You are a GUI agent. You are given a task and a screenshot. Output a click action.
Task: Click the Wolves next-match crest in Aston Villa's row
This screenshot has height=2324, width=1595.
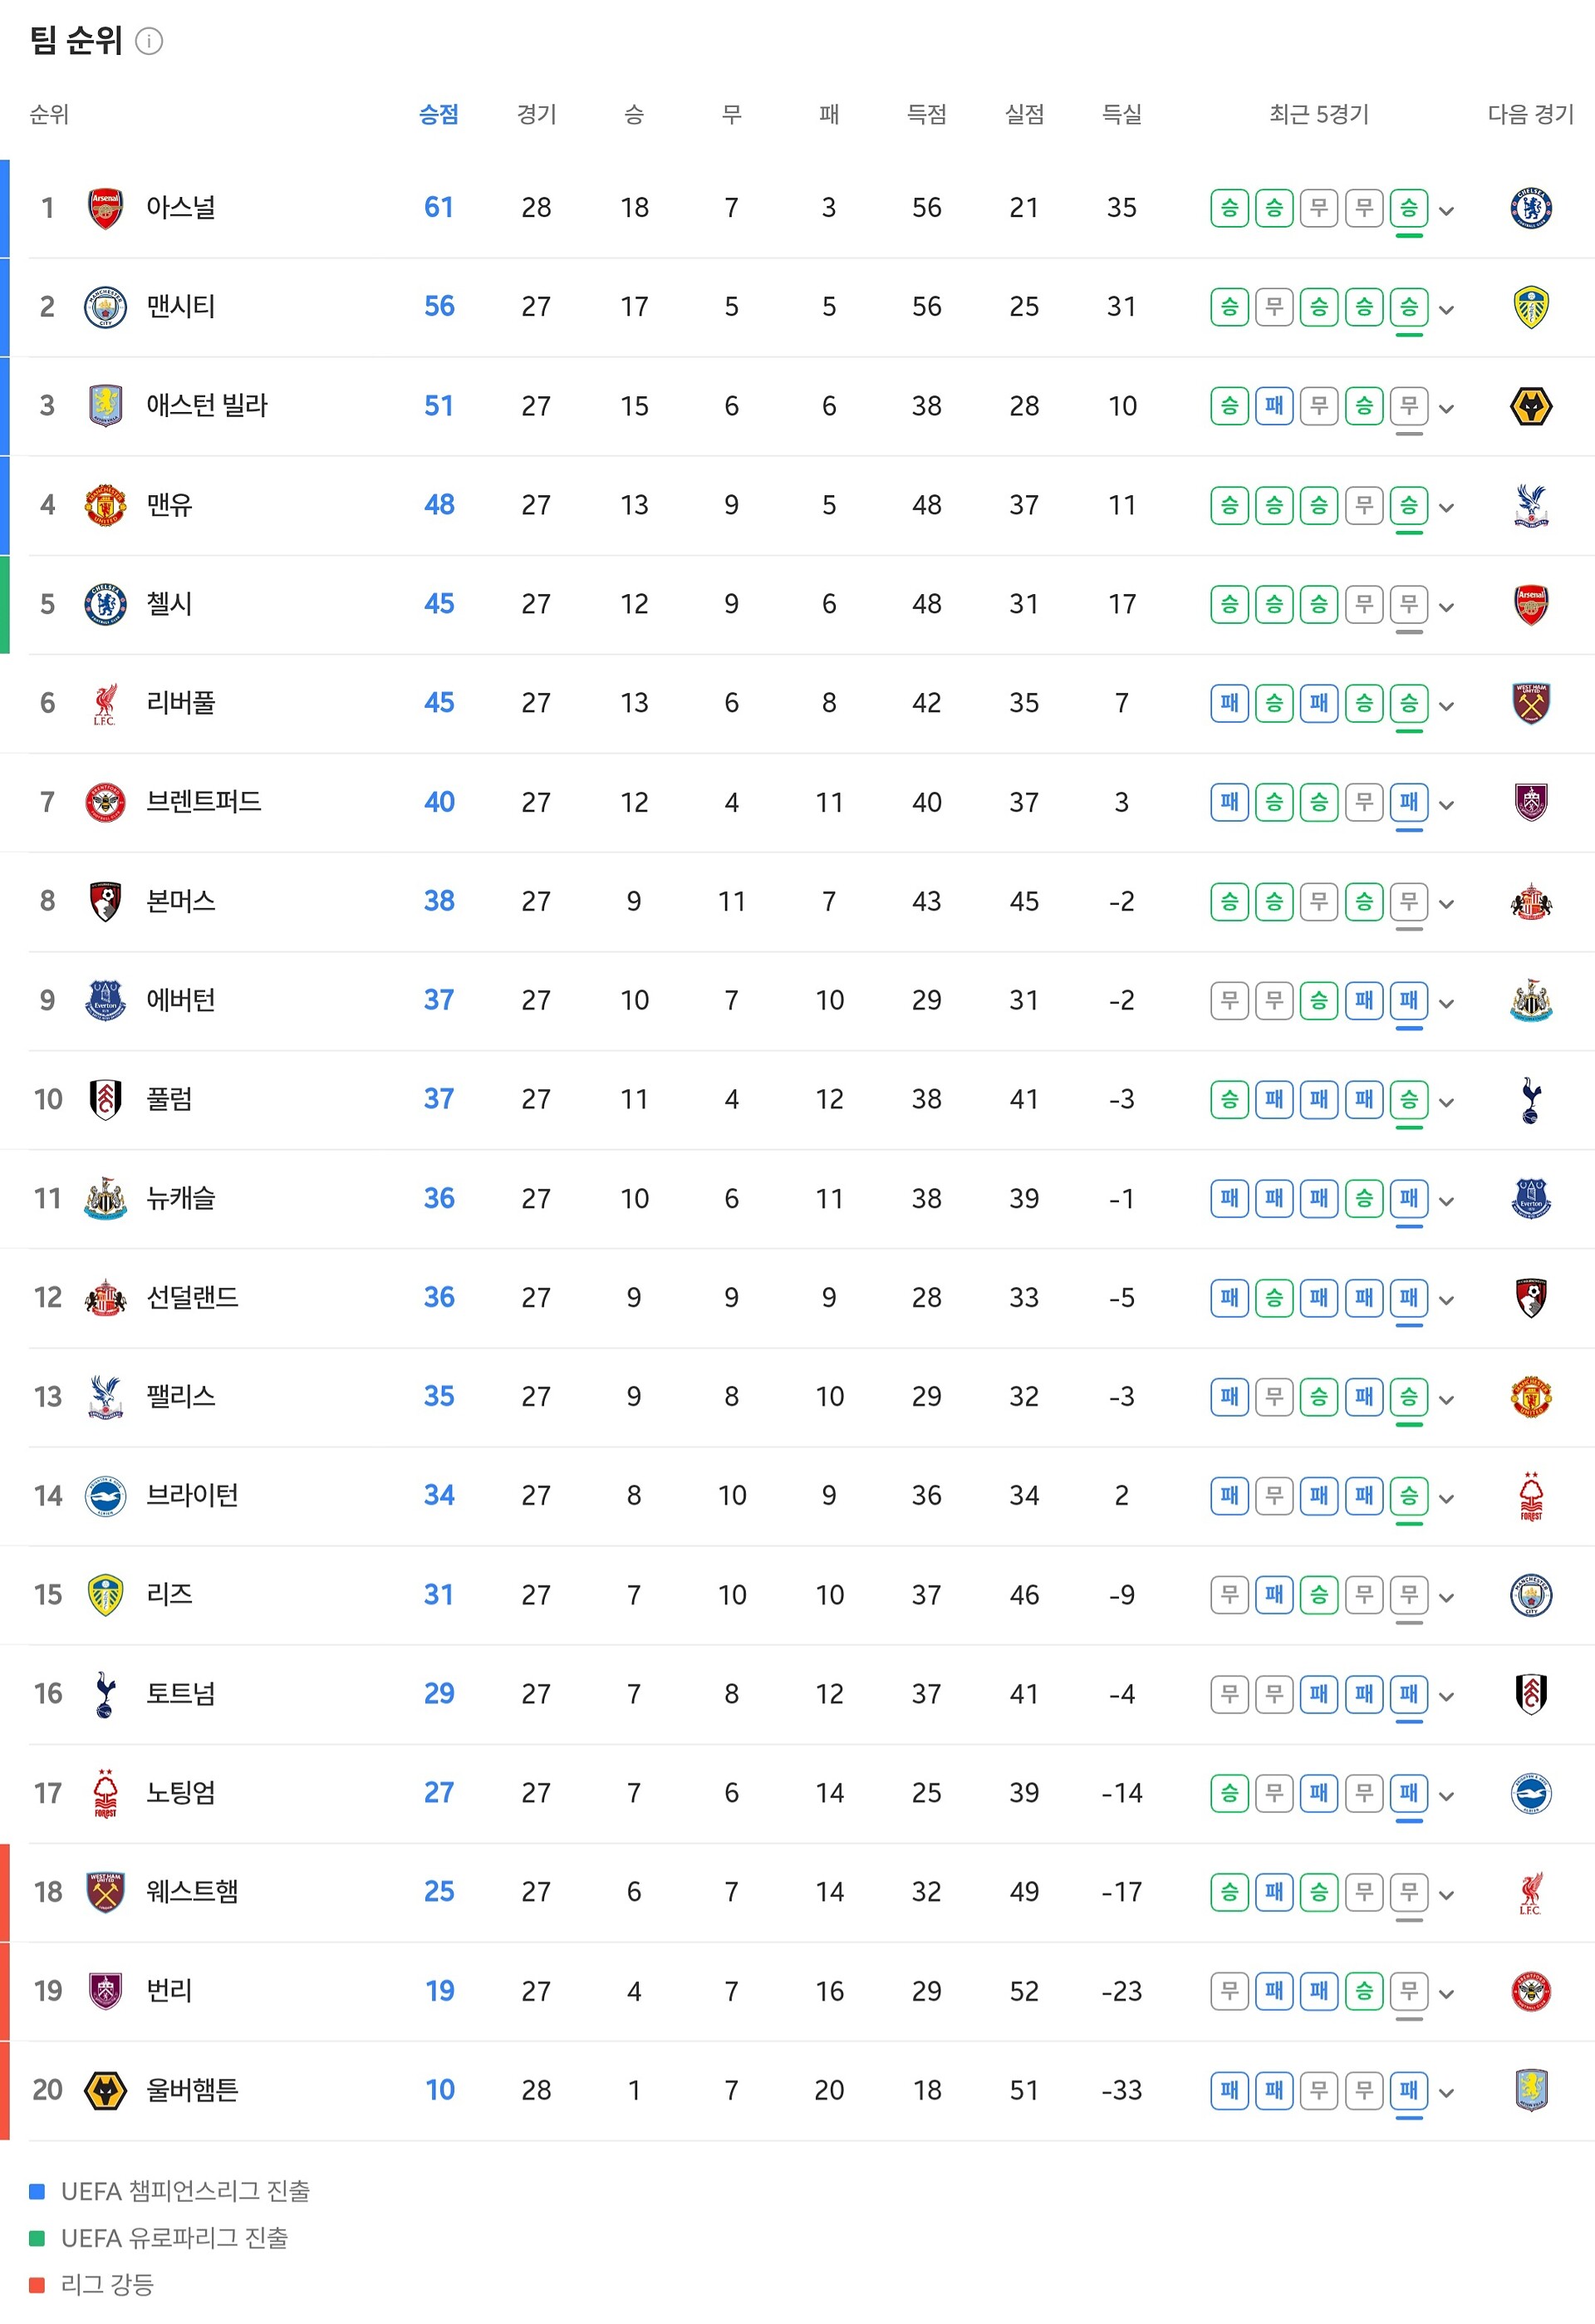tap(1530, 406)
